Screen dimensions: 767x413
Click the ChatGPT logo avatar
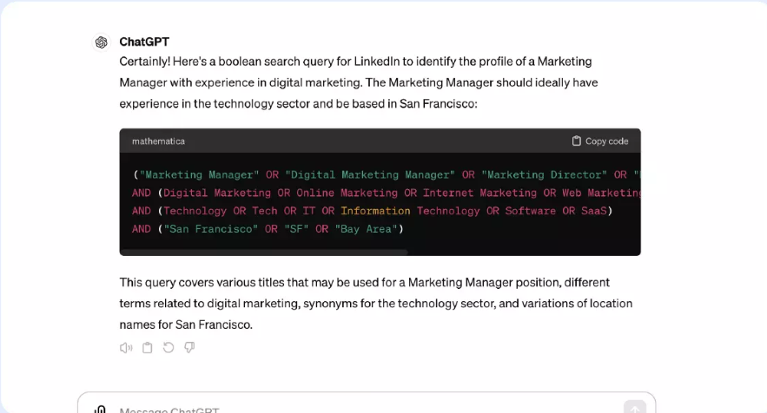coord(102,43)
